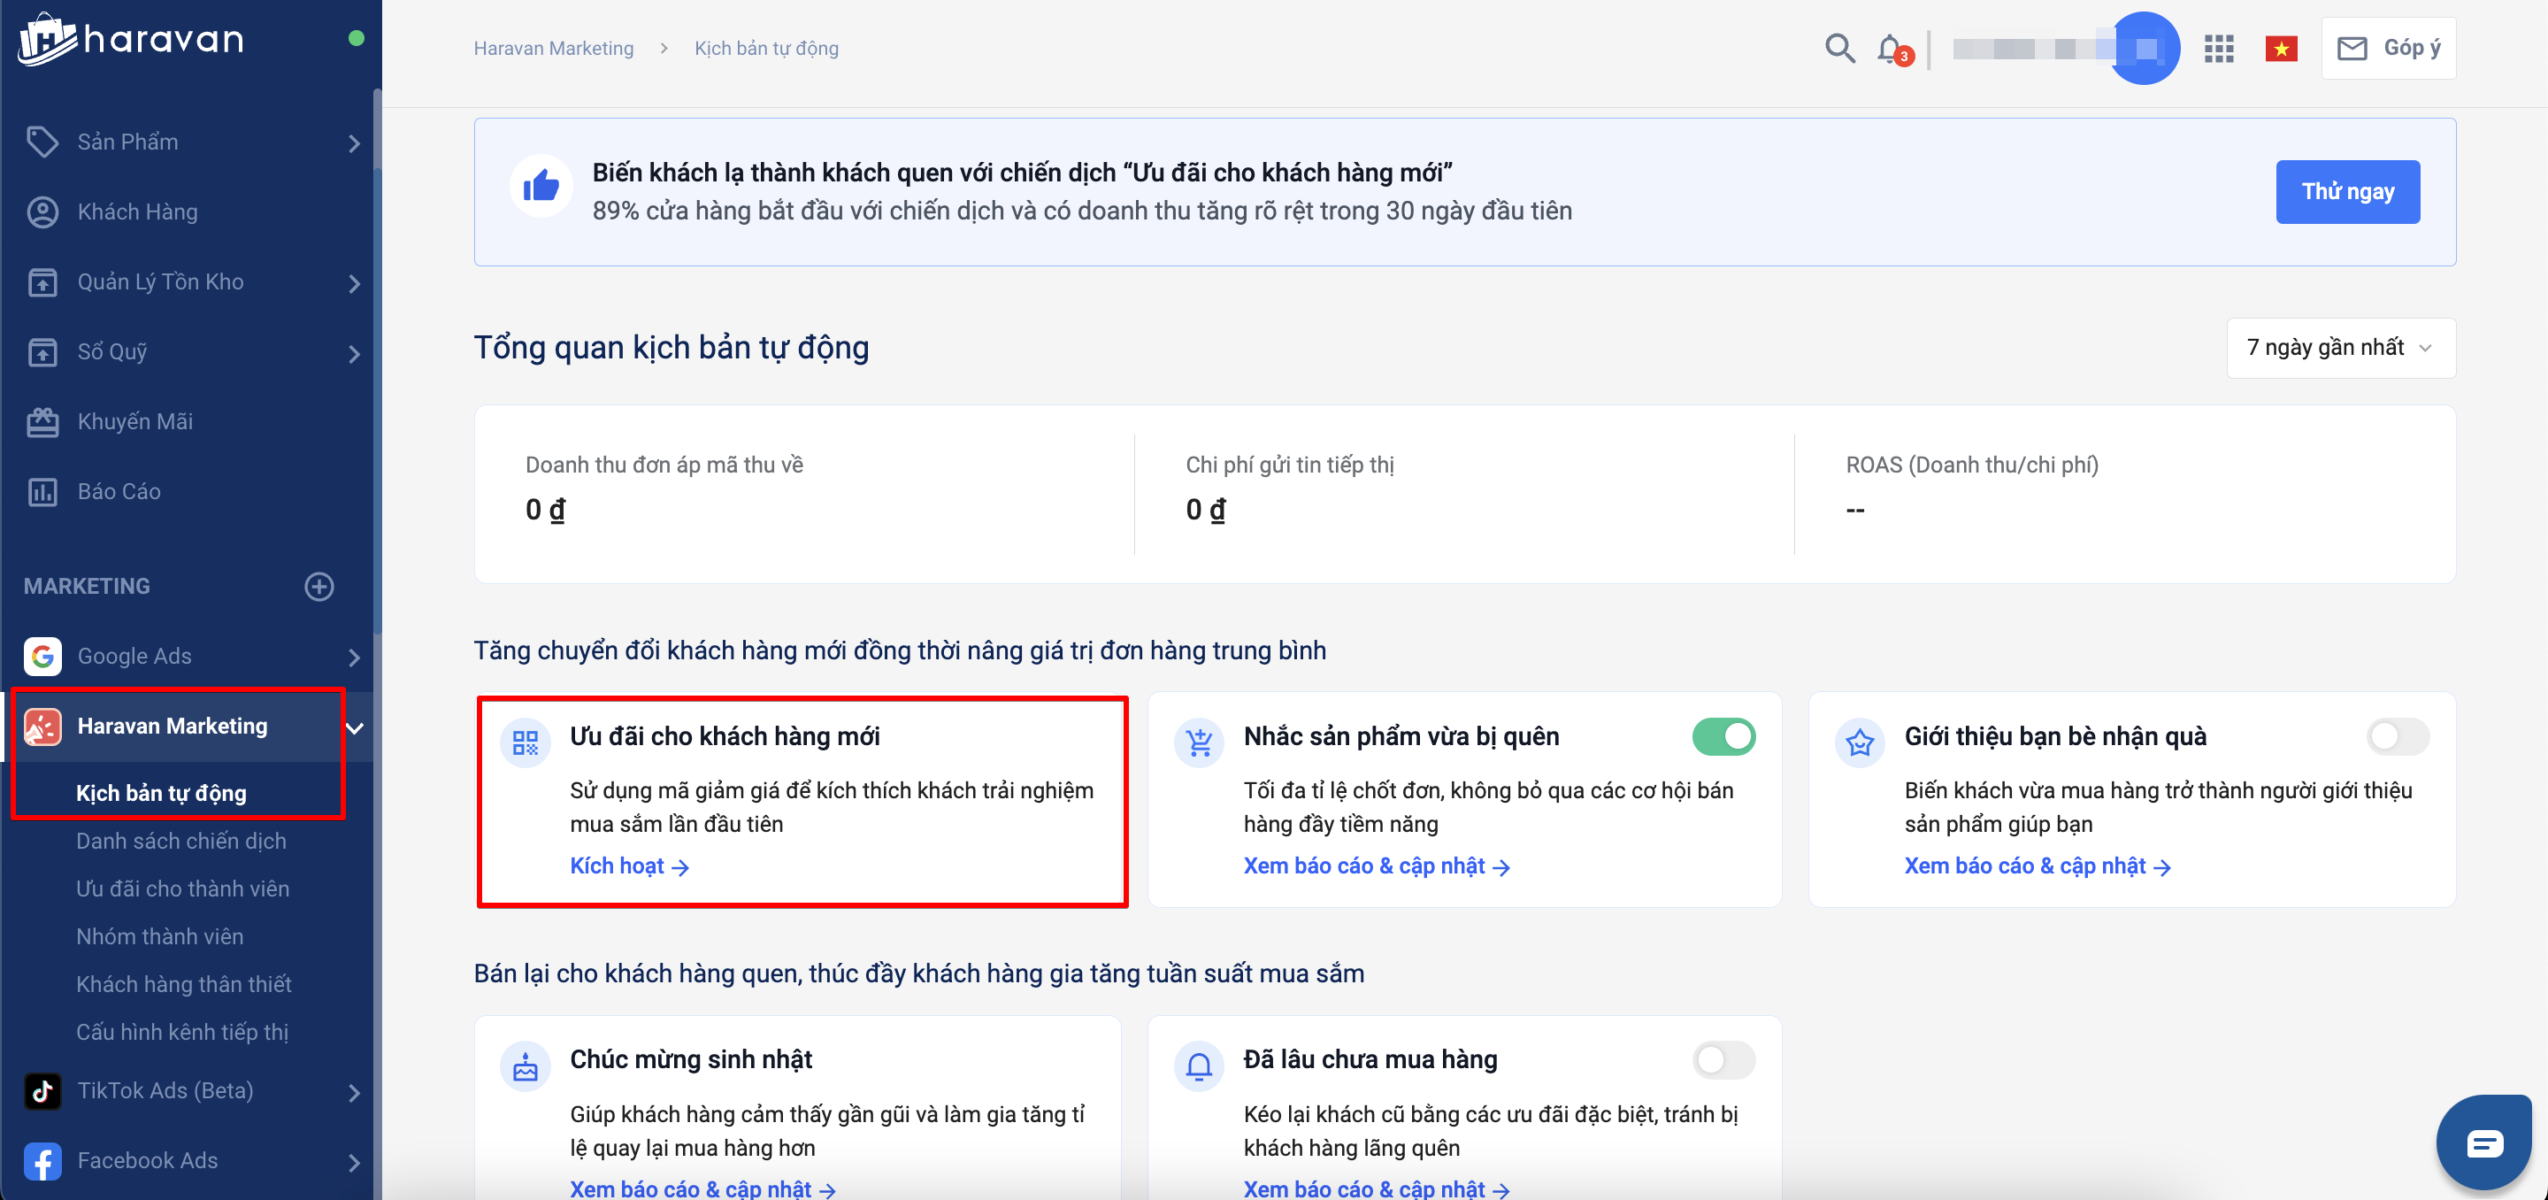2548x1200 pixels.
Task: Expand Facebook Ads chevron
Action: pos(355,1164)
